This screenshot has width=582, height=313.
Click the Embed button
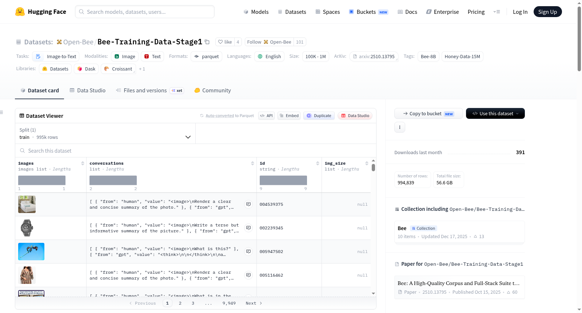289,116
